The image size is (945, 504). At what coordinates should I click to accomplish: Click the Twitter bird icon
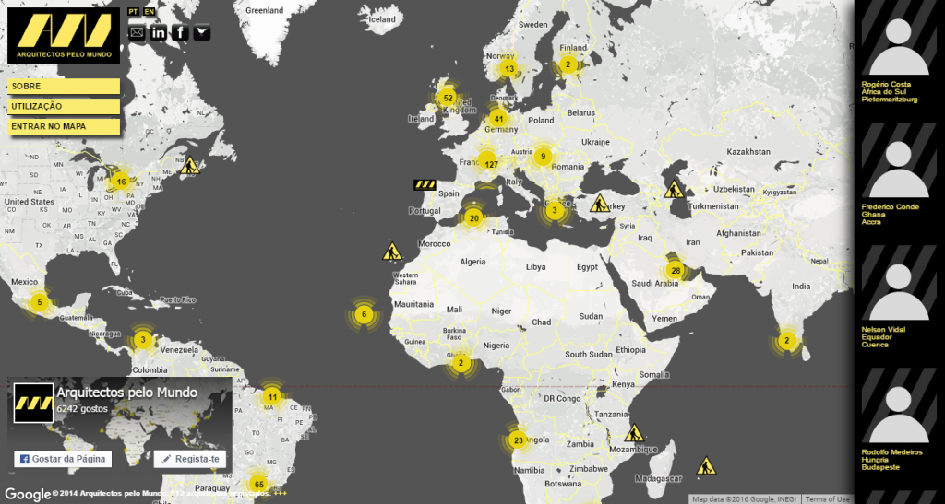202,33
